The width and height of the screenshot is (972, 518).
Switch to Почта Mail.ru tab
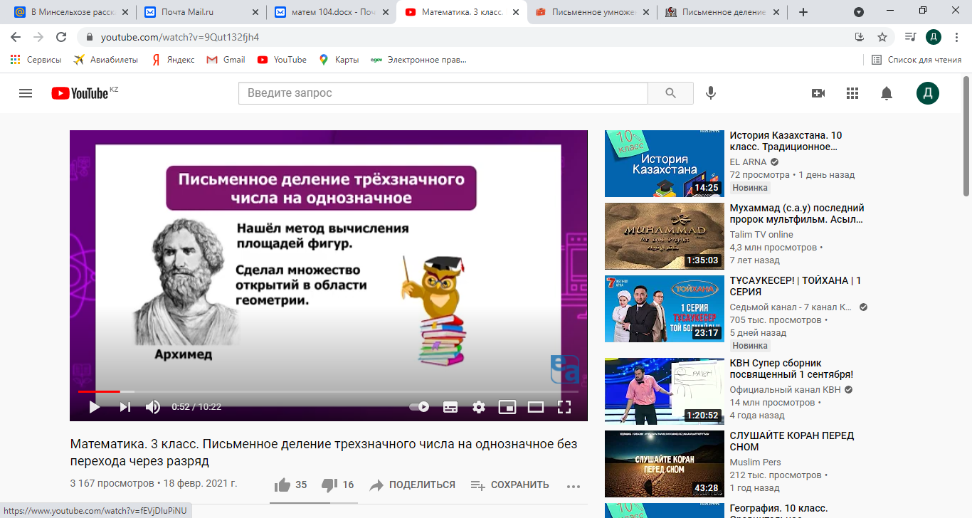201,12
